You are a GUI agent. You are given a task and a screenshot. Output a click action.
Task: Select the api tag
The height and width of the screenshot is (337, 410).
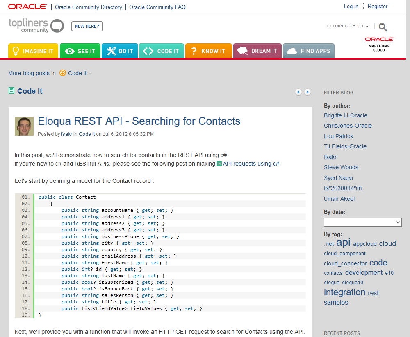point(343,243)
